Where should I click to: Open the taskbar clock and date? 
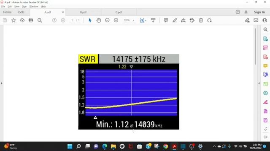point(256,146)
